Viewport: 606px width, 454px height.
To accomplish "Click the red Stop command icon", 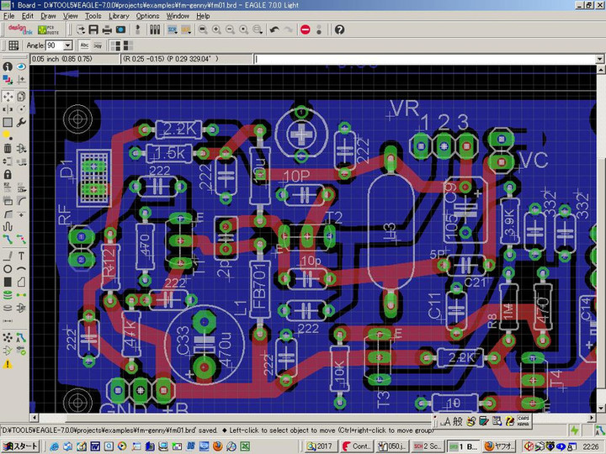I will (305, 29).
